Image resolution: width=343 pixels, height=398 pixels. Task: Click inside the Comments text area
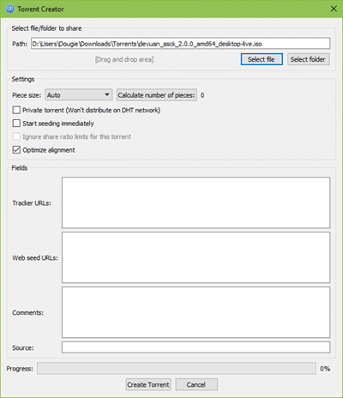pos(196,312)
